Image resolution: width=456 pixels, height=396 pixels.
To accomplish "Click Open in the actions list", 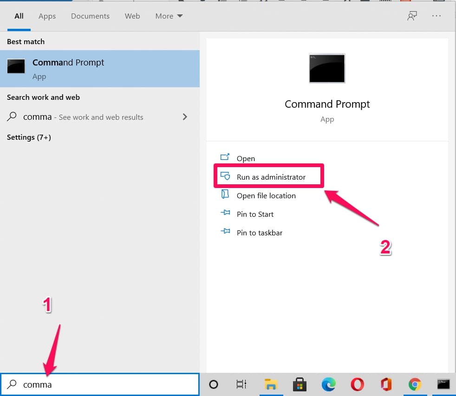I will 246,158.
